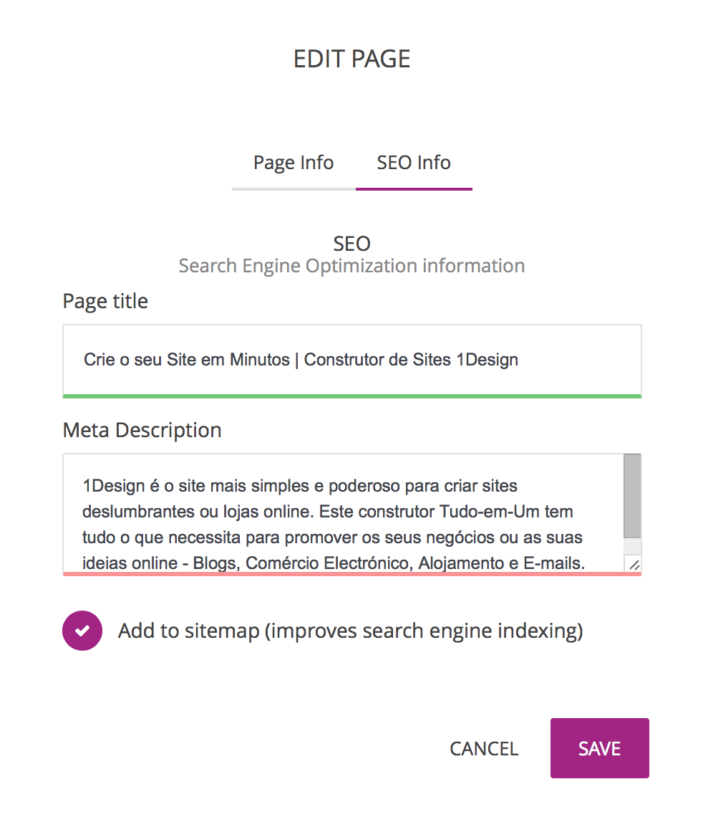Click the scrollbar track below the thumb
The image size is (703, 817).
coord(632,546)
